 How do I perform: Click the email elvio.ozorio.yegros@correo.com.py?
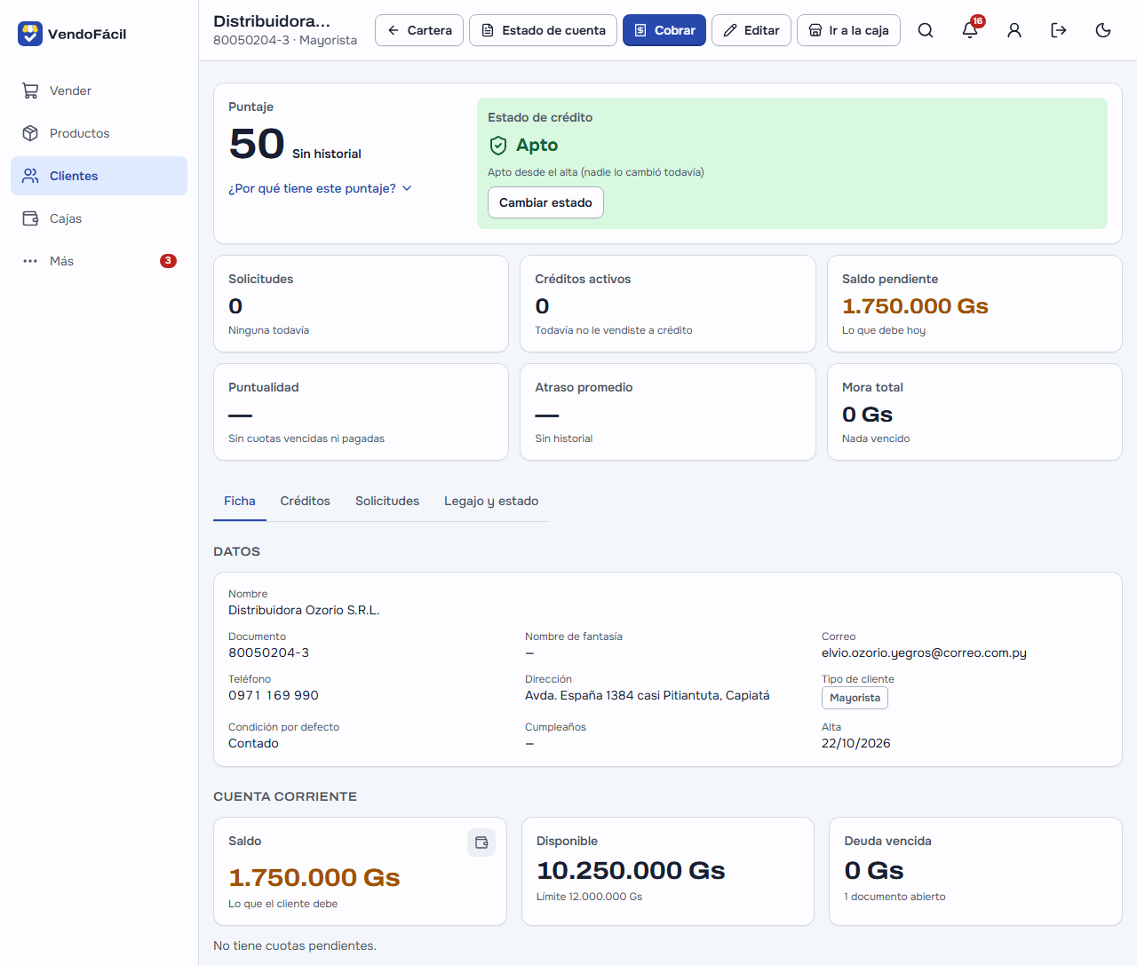point(924,653)
